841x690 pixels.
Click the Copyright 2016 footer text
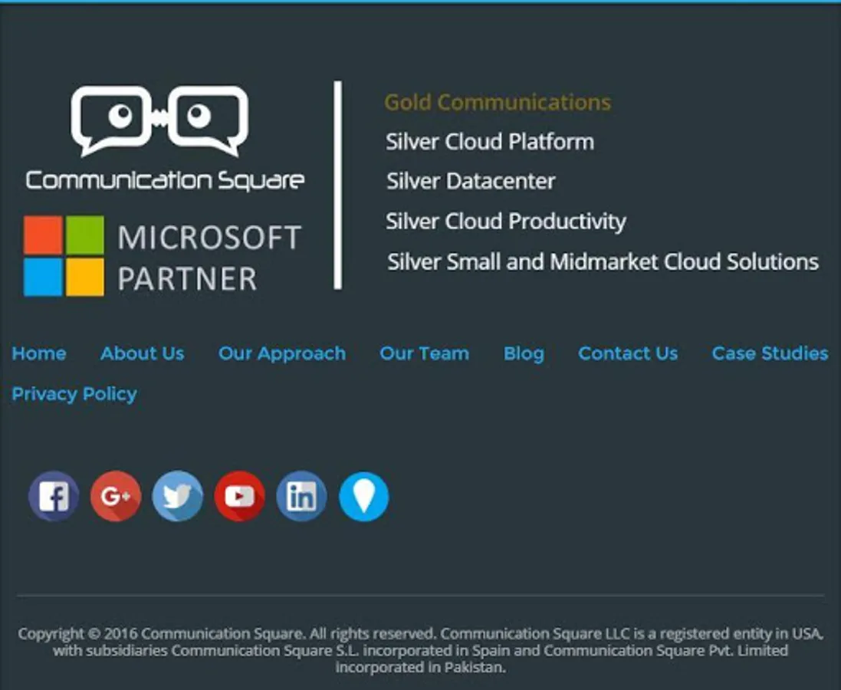pyautogui.click(x=420, y=650)
